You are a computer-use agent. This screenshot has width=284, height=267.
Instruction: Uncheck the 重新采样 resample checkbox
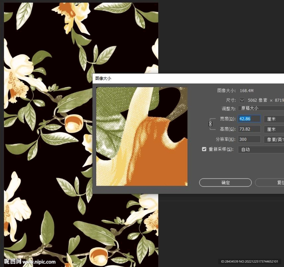tap(204, 149)
